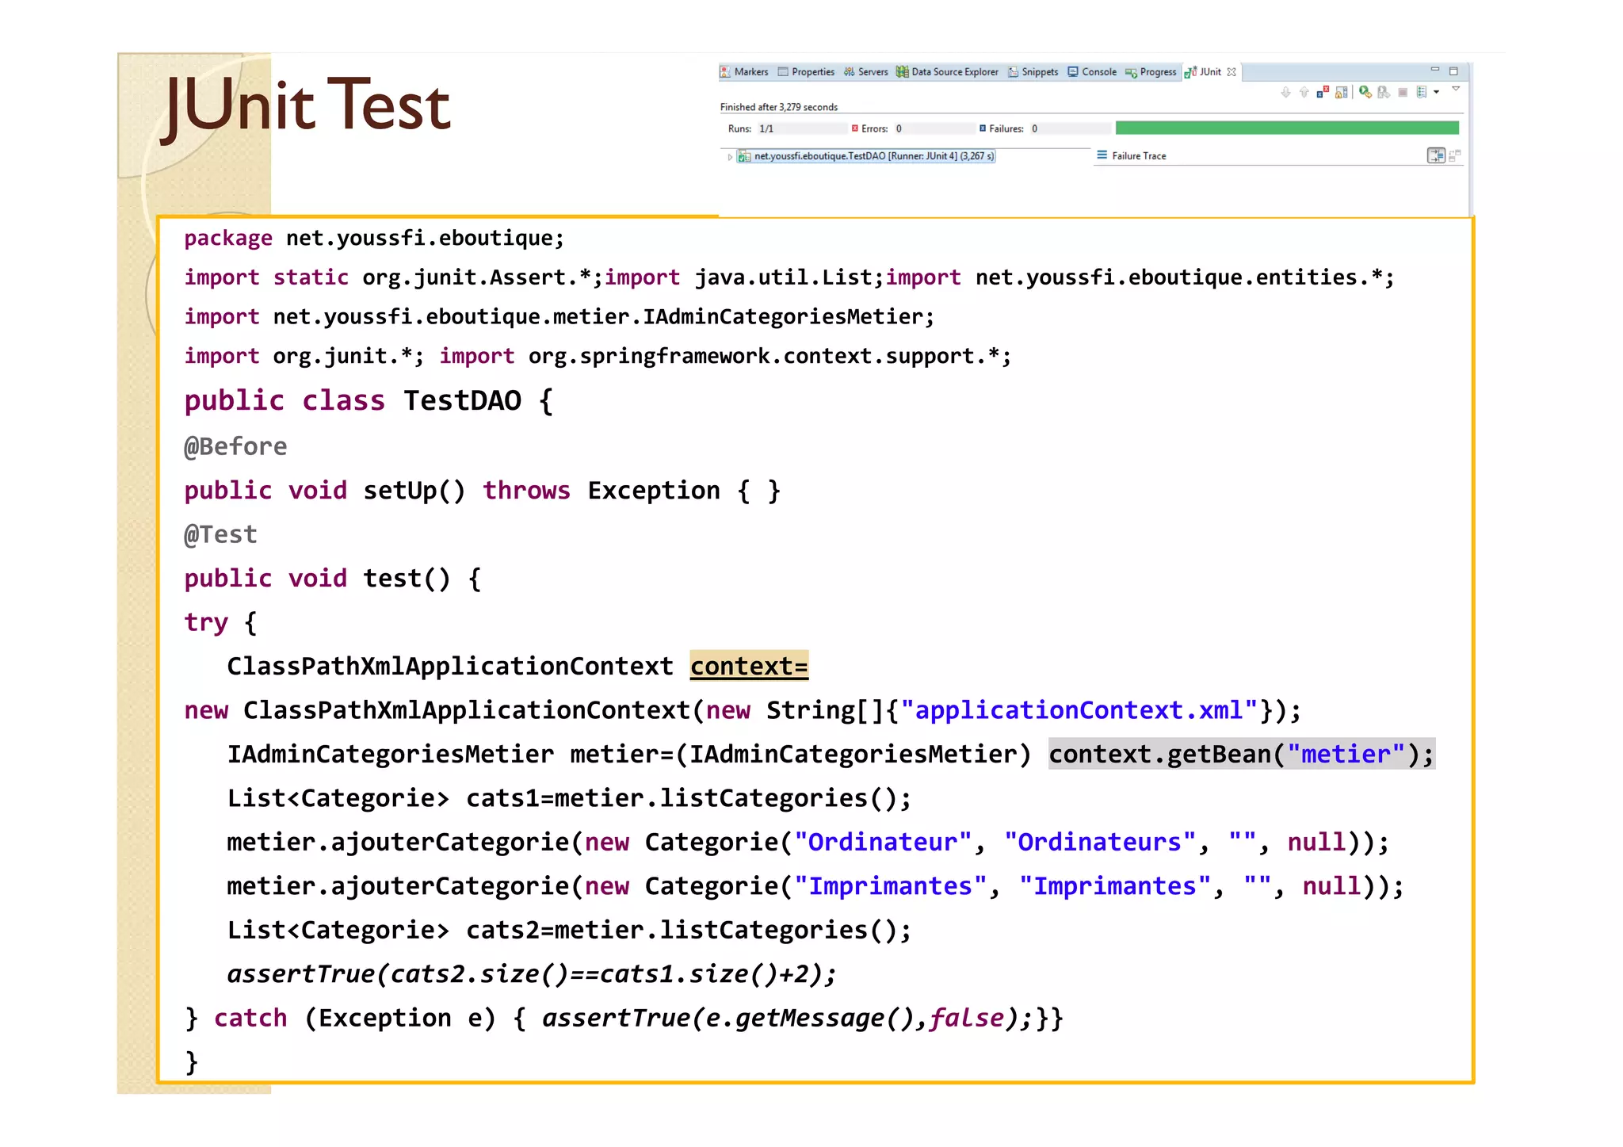Click the highlighted context.getBean("metier") code
Viewport: 1623px width, 1147px height.
coord(1242,754)
